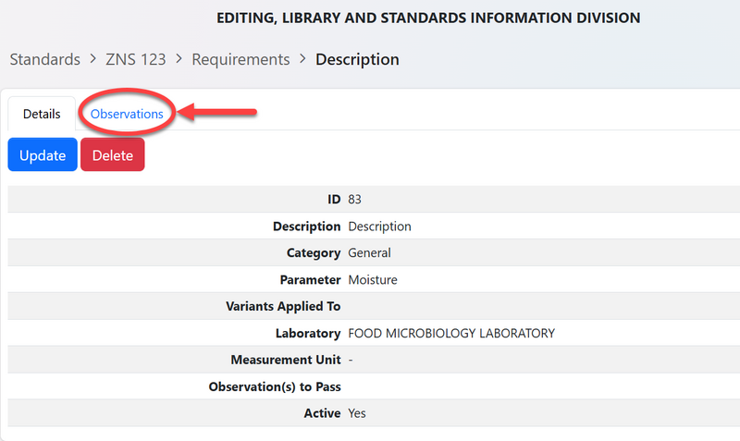Click the red Delete button

point(112,155)
